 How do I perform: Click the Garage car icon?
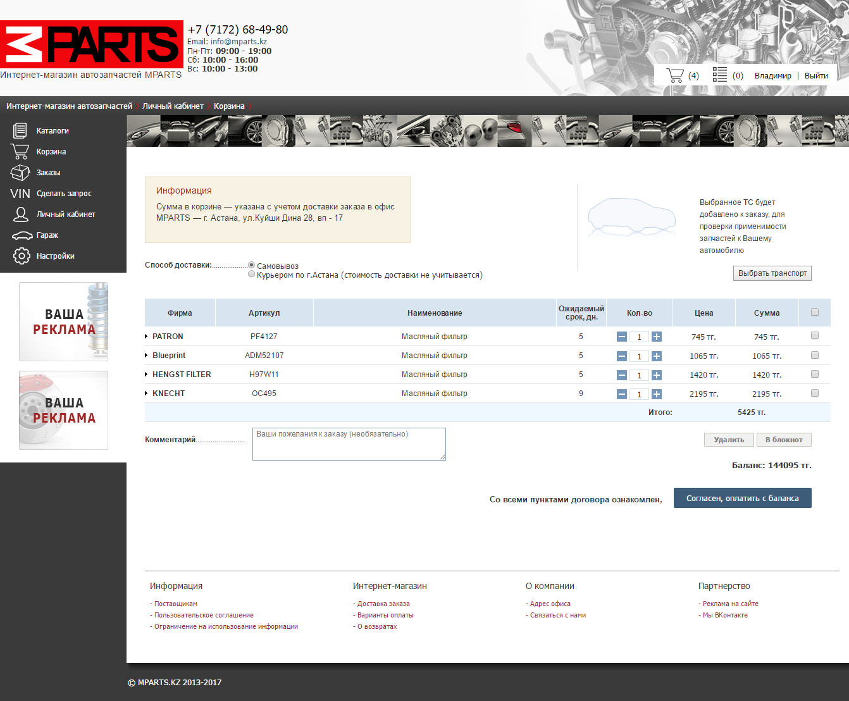pos(22,235)
